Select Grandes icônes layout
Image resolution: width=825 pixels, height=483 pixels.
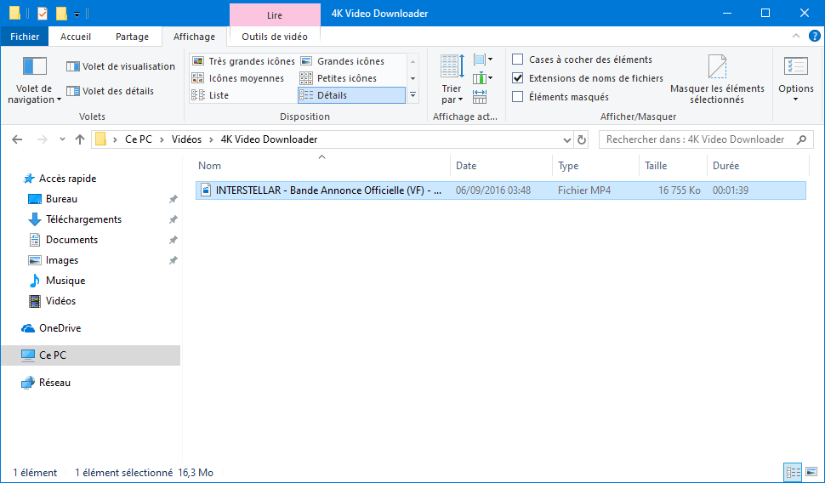(x=343, y=61)
